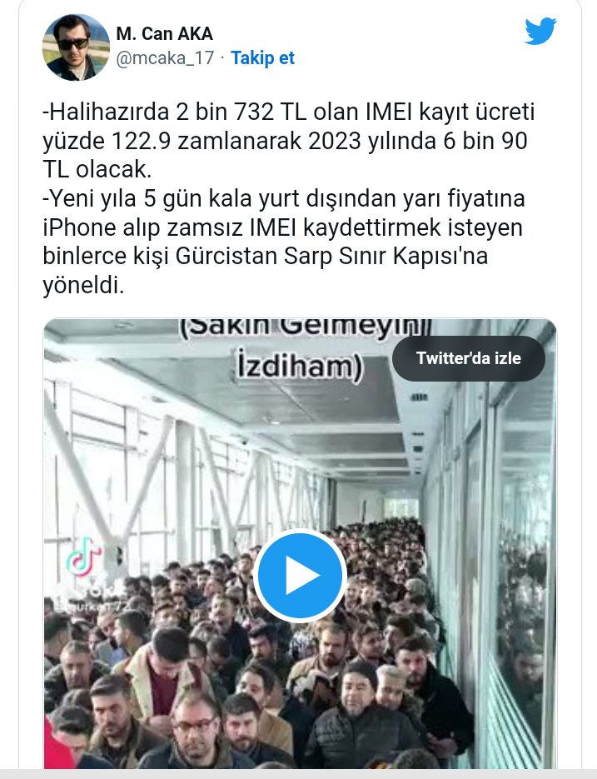
Task: Click the '(Sakın Gelmeyin' overlay text
Action: coord(304,328)
